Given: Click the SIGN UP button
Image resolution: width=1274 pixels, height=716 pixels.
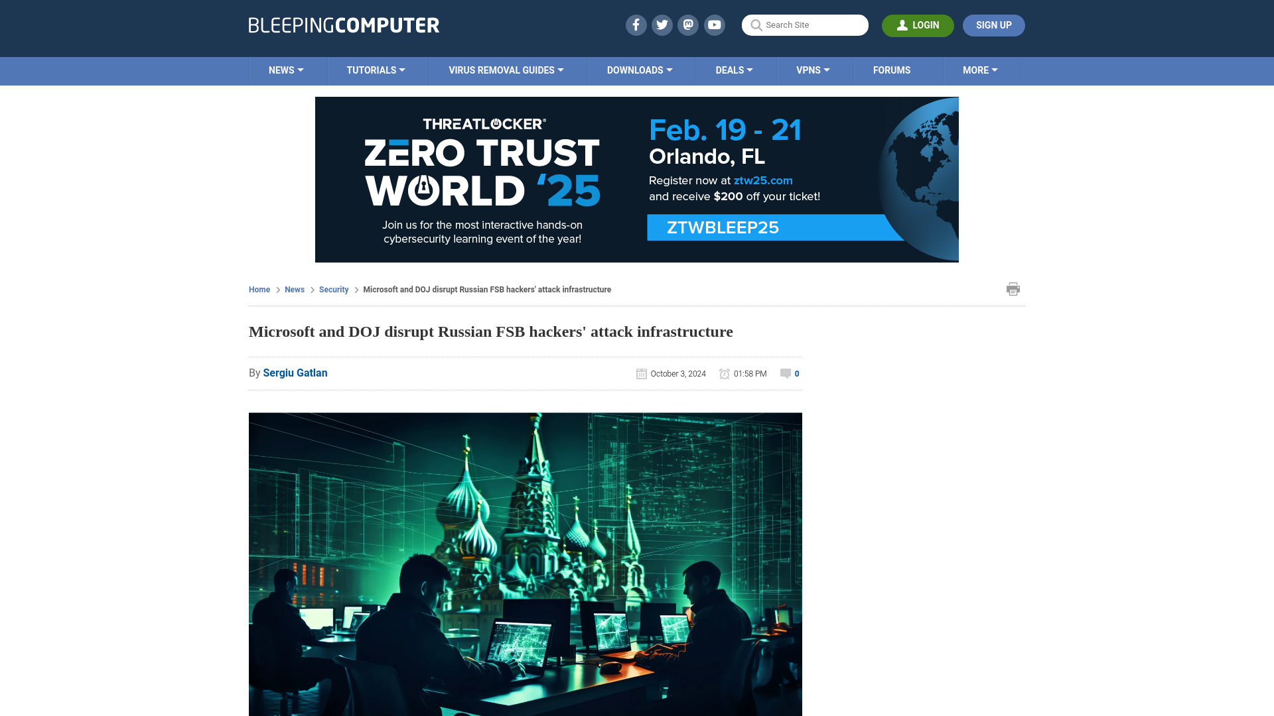Looking at the screenshot, I should [x=993, y=25].
